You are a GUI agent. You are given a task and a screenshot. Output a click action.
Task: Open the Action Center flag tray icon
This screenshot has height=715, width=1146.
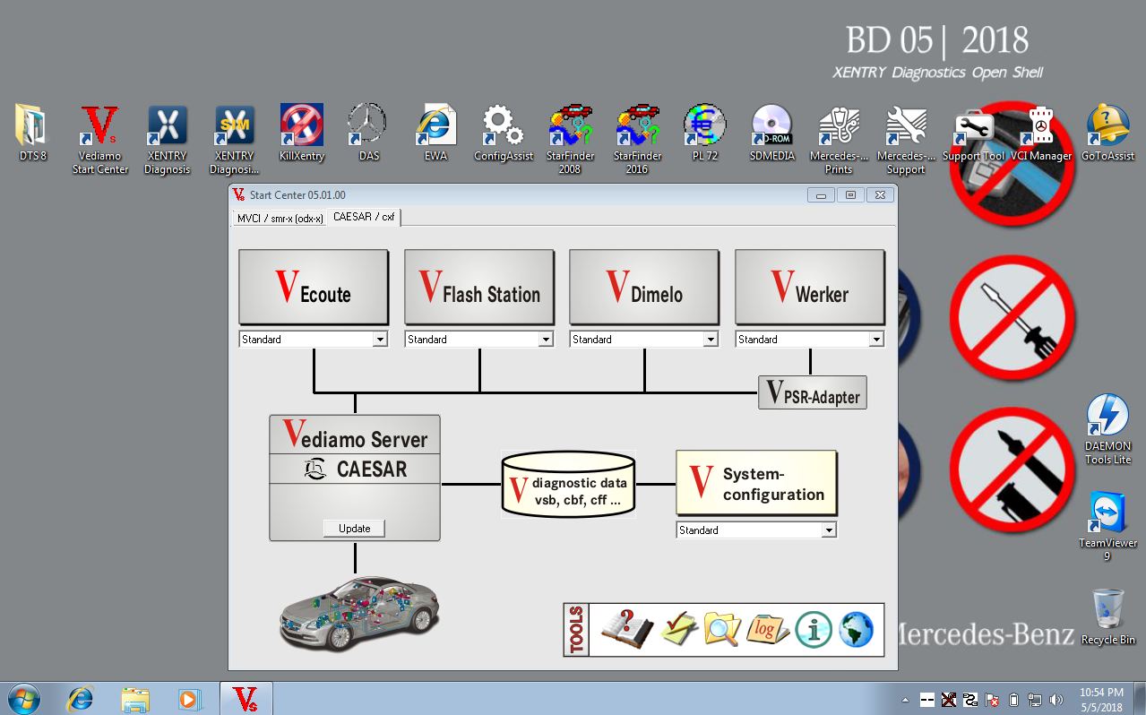click(x=992, y=700)
